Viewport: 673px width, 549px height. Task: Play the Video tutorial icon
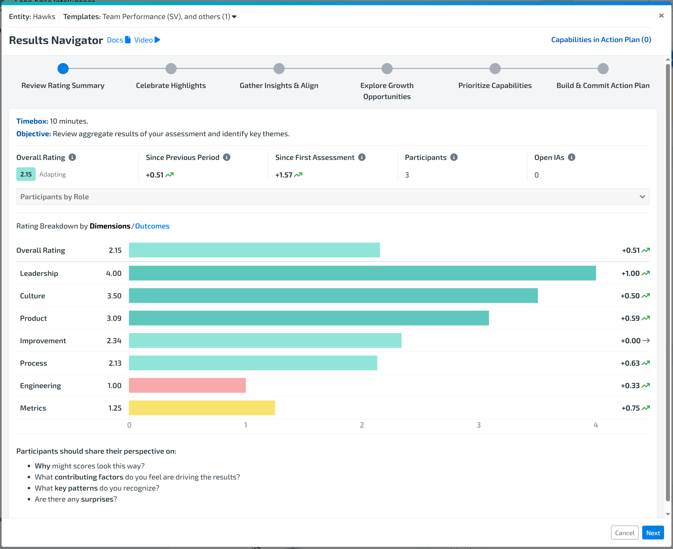(x=157, y=40)
